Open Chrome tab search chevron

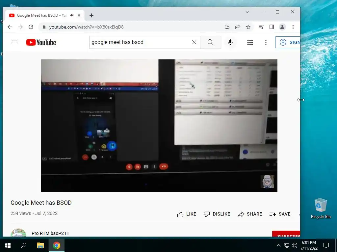pyautogui.click(x=247, y=12)
